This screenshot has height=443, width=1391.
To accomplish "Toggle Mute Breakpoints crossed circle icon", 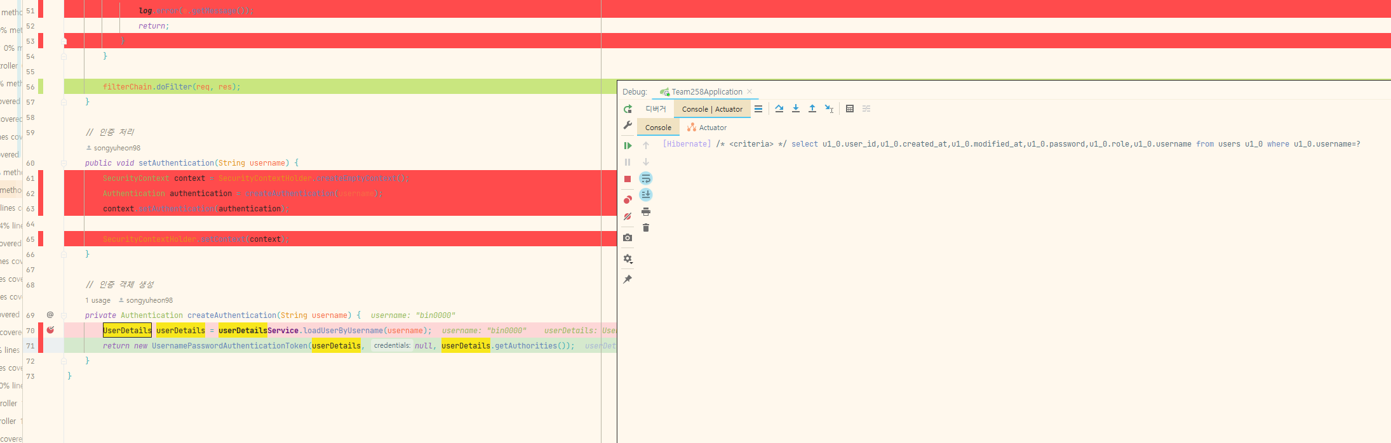I will click(x=628, y=216).
